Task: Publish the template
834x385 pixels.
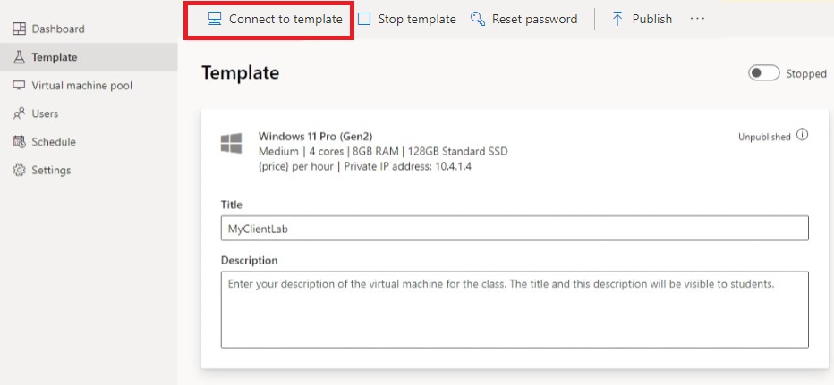Action: 642,19
